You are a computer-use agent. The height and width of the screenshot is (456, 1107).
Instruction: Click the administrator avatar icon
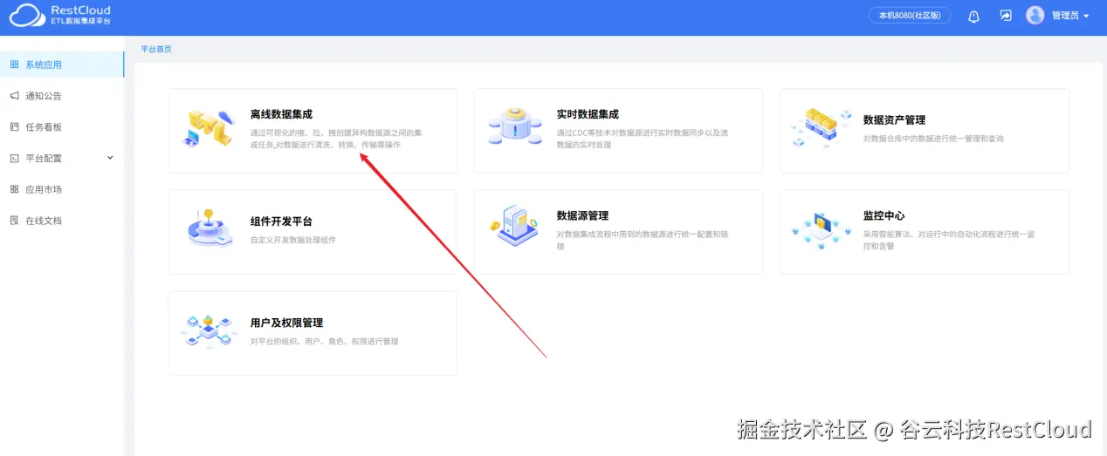coord(1035,16)
